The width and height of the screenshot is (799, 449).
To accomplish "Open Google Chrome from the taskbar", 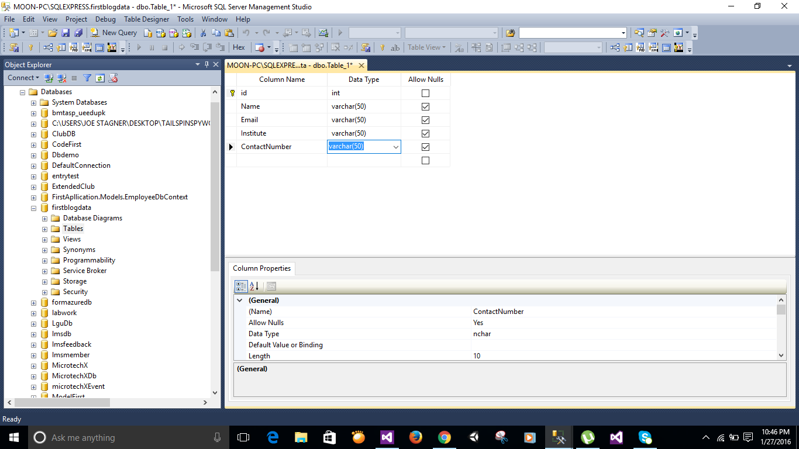I will [x=444, y=437].
